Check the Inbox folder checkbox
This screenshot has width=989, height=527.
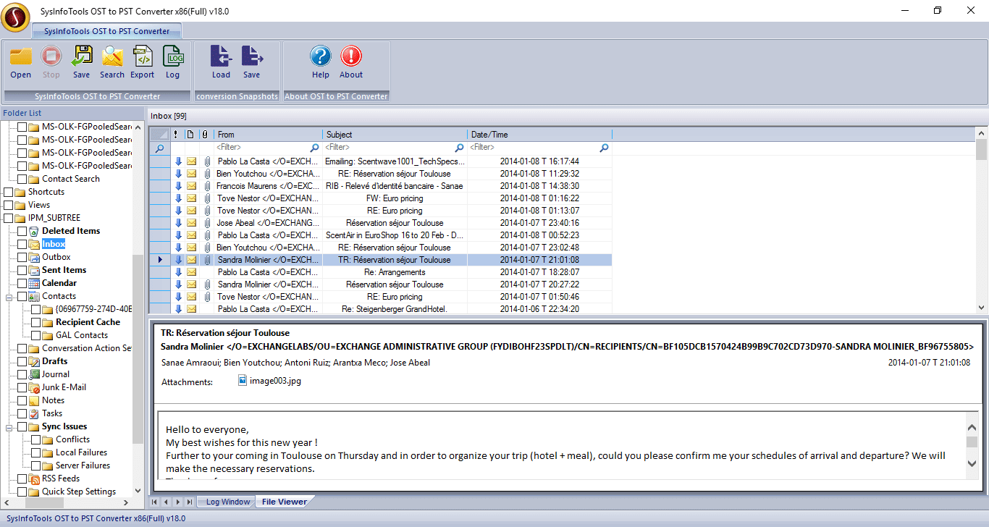22,244
